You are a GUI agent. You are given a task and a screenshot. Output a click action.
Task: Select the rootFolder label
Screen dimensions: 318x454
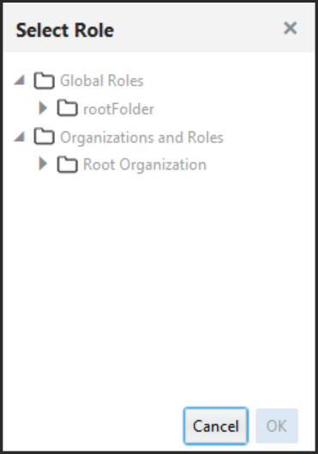coord(119,109)
